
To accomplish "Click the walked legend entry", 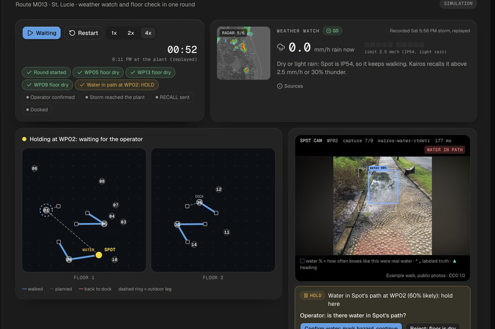I will (32, 289).
